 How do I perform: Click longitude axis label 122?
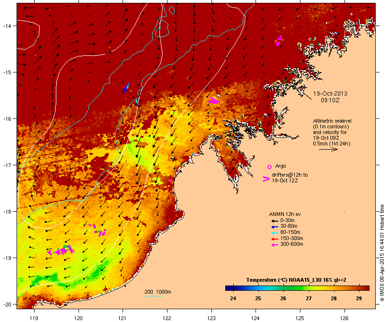(167, 318)
